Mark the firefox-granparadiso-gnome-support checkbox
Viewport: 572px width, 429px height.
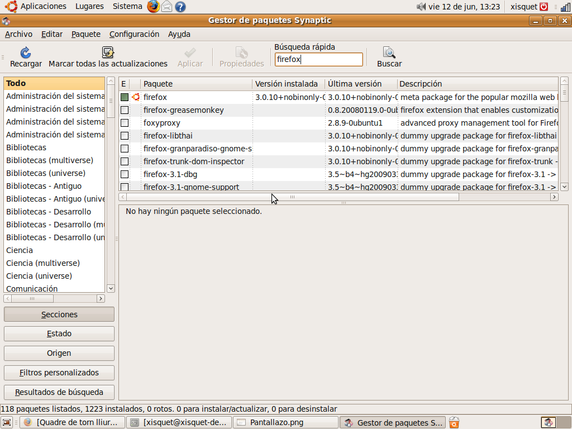125,149
